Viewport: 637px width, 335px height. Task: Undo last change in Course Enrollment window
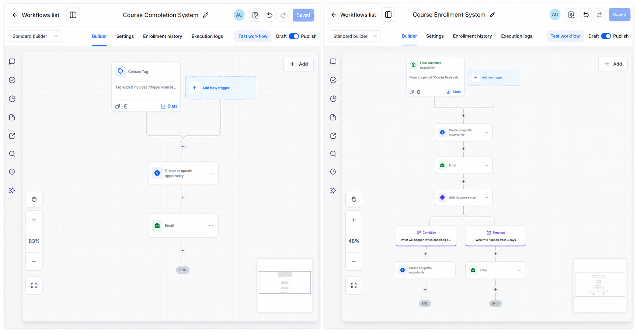click(x=586, y=15)
